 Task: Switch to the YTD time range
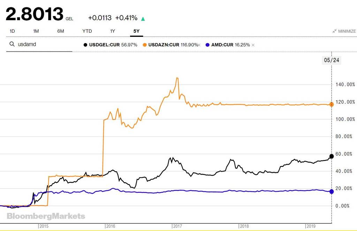click(x=87, y=31)
